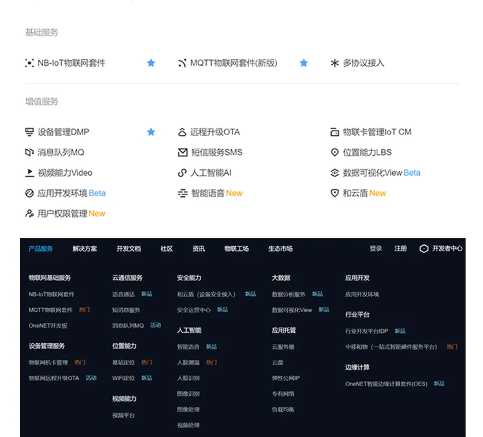The image size is (483, 437).
Task: Open the 物联网远程升级OTA link
Action: click(x=54, y=378)
